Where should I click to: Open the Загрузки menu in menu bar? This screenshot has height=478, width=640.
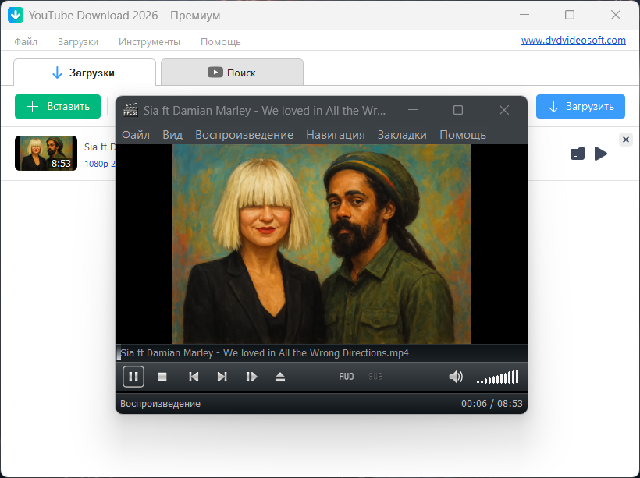pos(77,41)
